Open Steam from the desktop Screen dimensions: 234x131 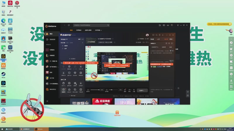4,75
